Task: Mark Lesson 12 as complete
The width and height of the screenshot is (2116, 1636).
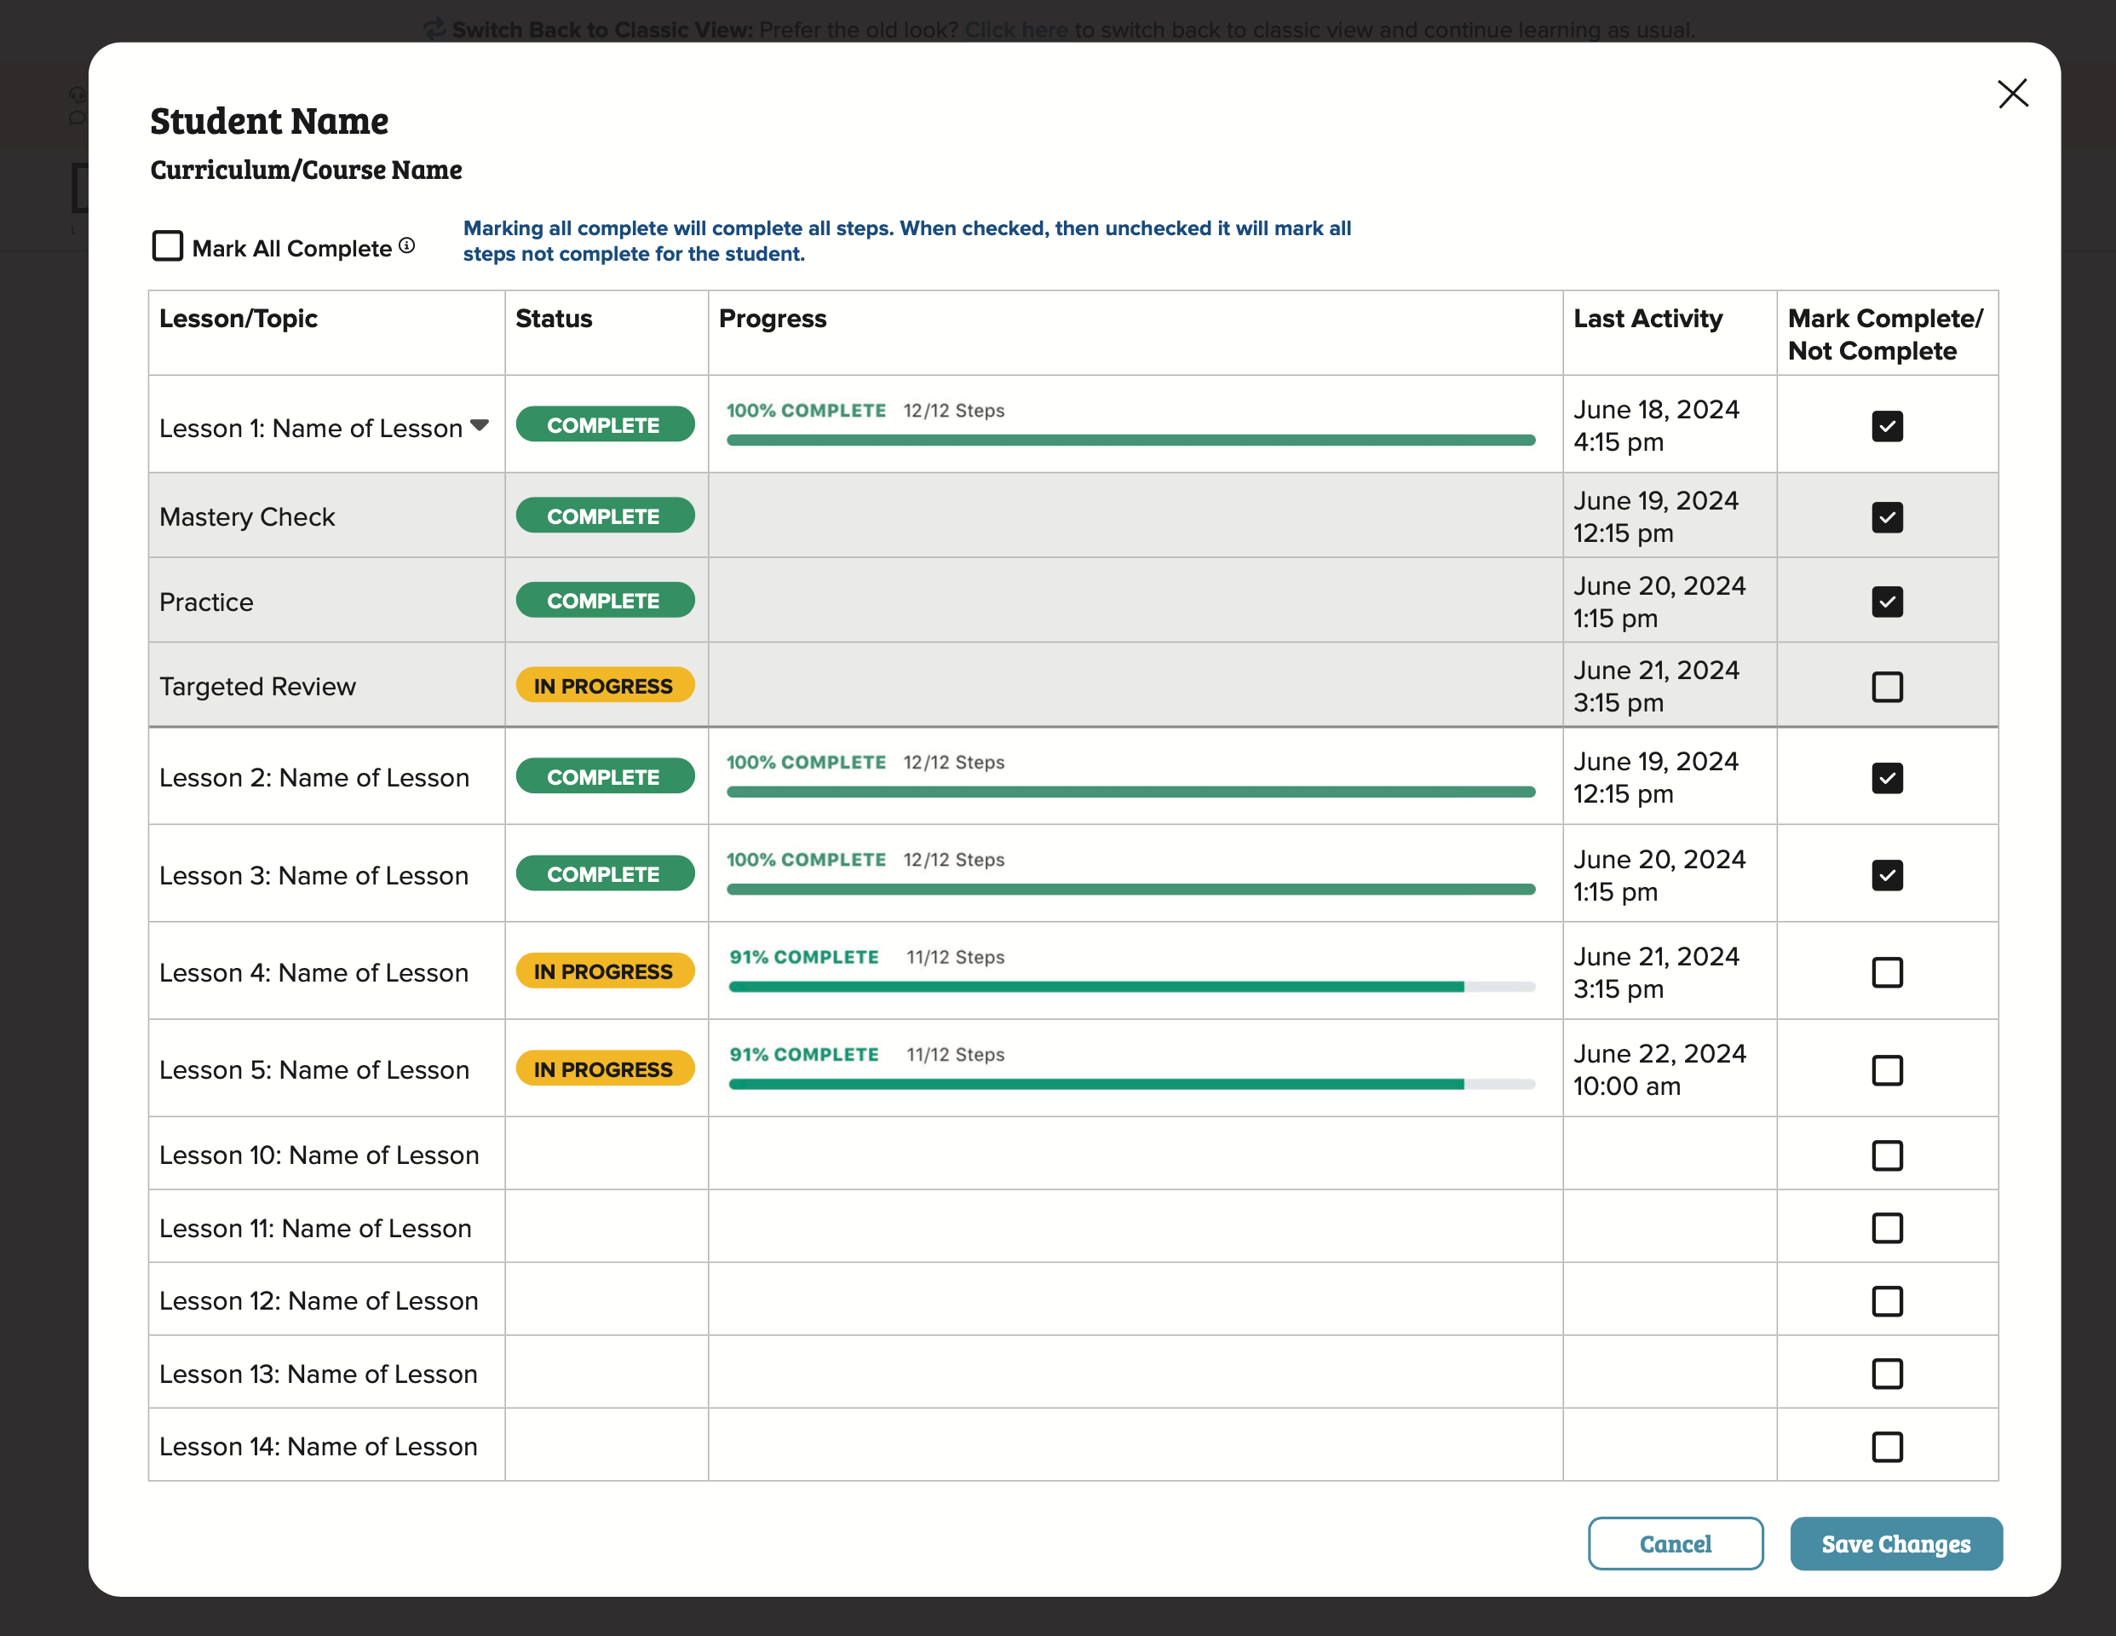Action: (1886, 1300)
